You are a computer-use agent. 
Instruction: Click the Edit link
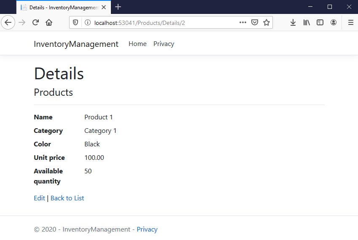39,198
